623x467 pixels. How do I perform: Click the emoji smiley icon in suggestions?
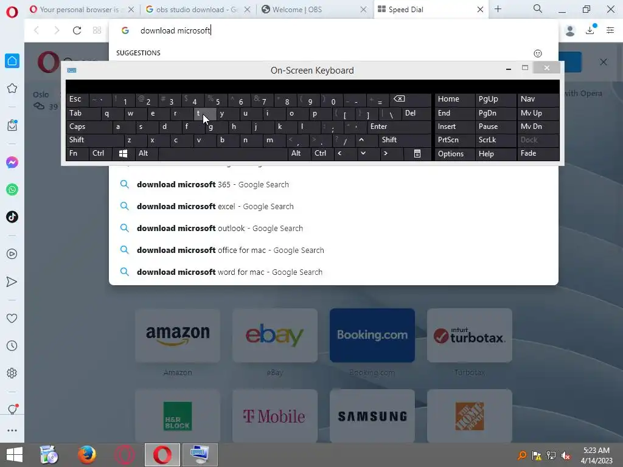click(x=538, y=54)
